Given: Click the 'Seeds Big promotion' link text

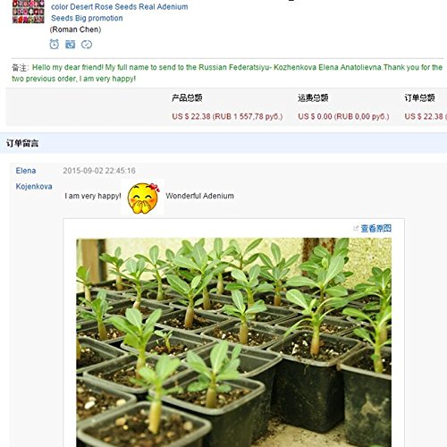Looking at the screenshot, I should point(87,18).
